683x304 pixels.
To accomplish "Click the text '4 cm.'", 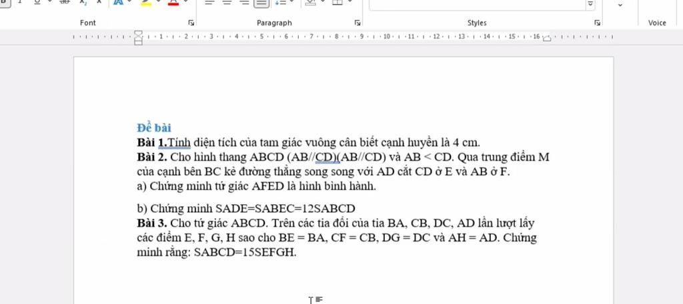I will (466, 142).
